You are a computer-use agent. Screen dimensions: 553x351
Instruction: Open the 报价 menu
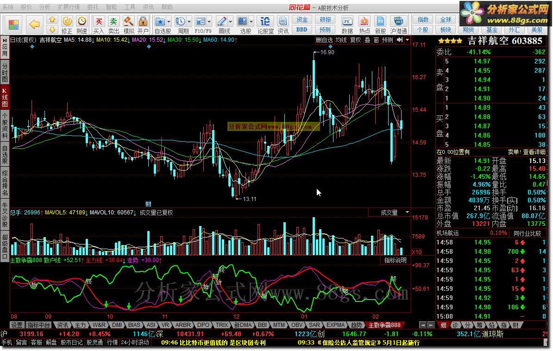coord(26,7)
